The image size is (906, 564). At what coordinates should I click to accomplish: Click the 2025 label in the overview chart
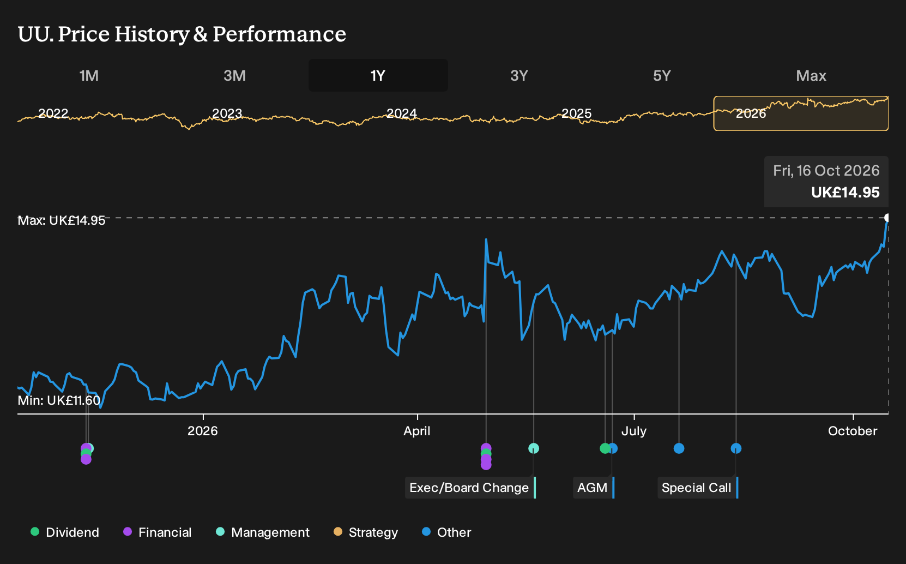(576, 113)
